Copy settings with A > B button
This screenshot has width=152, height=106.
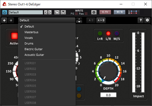click(x=101, y=20)
